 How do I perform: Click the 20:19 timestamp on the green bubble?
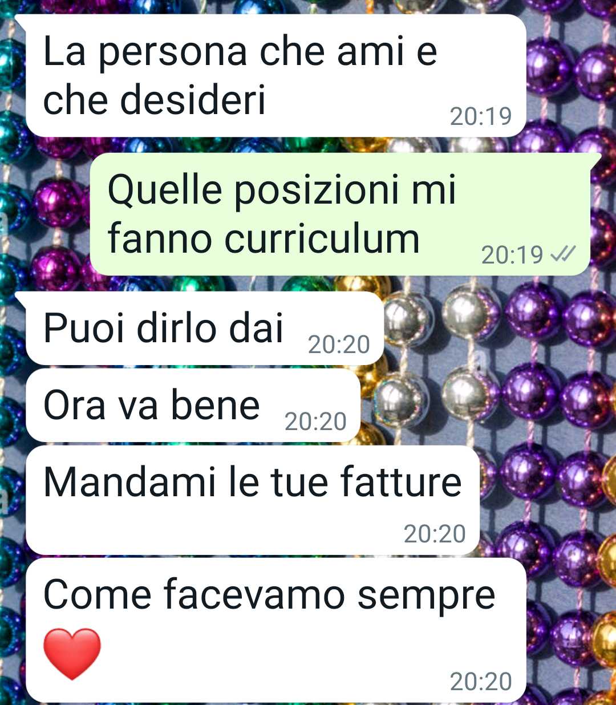click(x=512, y=255)
